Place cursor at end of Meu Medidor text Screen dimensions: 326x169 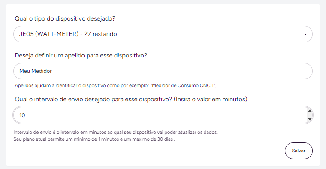(52, 71)
